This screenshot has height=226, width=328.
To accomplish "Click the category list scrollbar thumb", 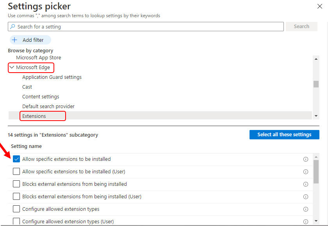I will 316,84.
